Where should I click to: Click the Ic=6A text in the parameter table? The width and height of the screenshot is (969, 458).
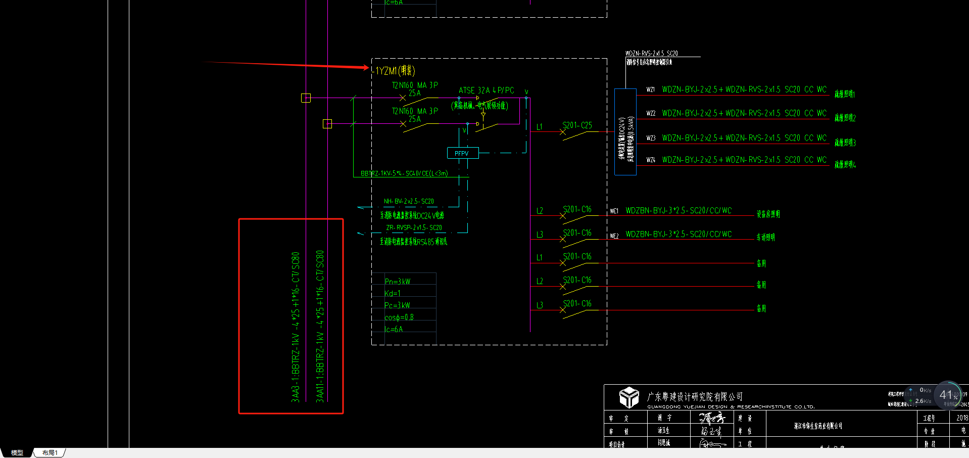[x=394, y=329]
